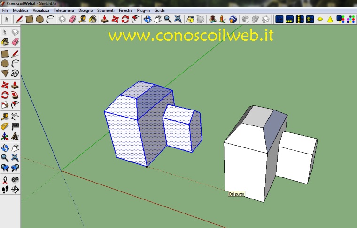Open the Modifica menu
Screen dimensions: 357x228
pyautogui.click(x=21, y=10)
